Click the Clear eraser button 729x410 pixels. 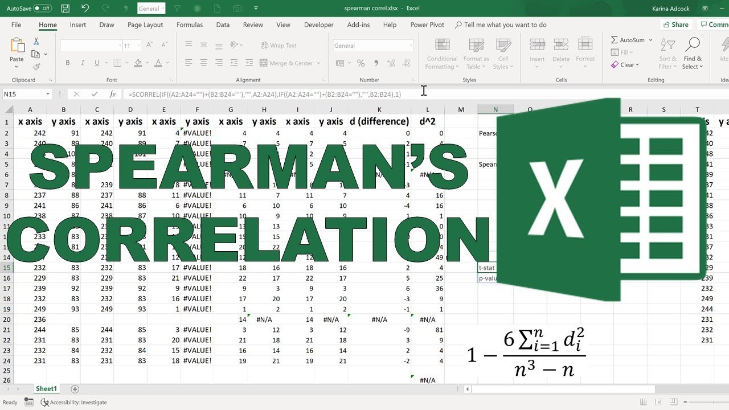(625, 65)
